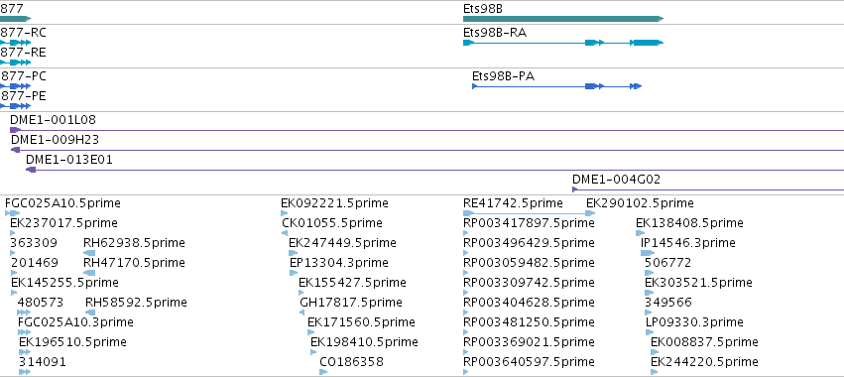The height and width of the screenshot is (377, 844).
Task: Select EST 506772
Action: point(668,263)
